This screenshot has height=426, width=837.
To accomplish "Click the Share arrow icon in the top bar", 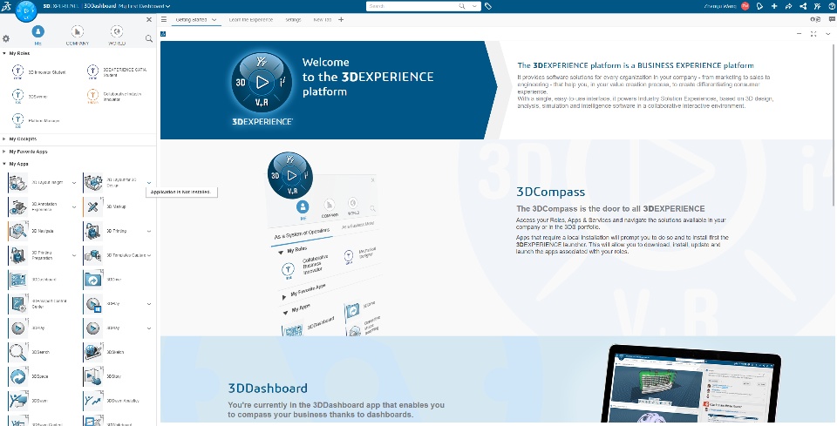I will point(788,6).
